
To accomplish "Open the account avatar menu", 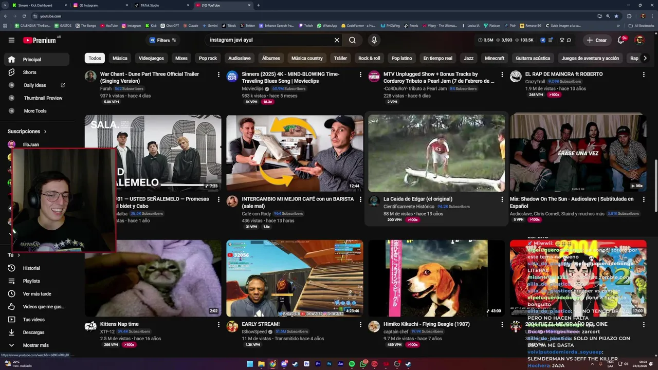I will (x=639, y=40).
